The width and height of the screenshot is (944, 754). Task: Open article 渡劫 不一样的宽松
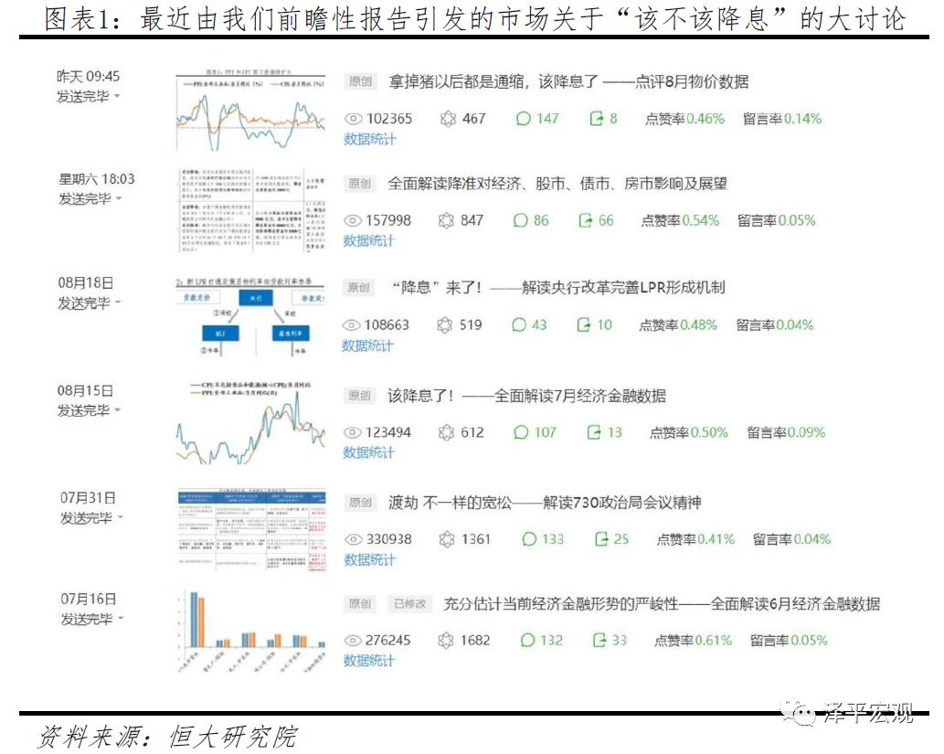coord(545,503)
